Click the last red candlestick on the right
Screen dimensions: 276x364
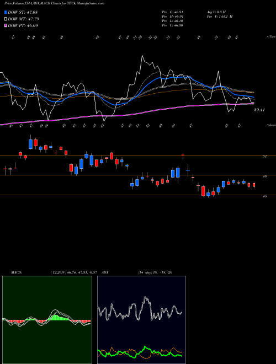(x=254, y=185)
